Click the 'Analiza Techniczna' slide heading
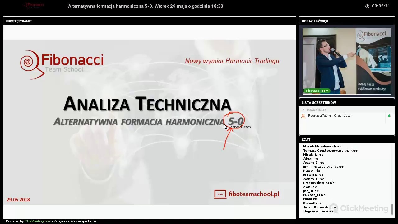The width and height of the screenshot is (398, 224). pyautogui.click(x=147, y=104)
